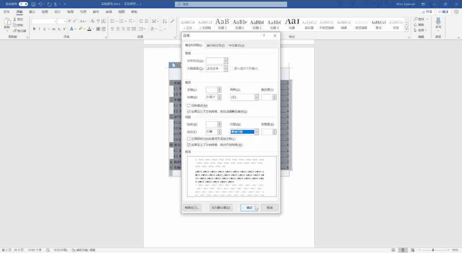Viewport: 462px width, 253px height.
Task: Open the Dictate microphone tool
Action: (438, 21)
